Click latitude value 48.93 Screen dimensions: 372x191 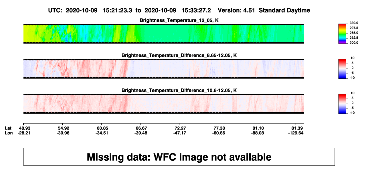(x=25, y=128)
